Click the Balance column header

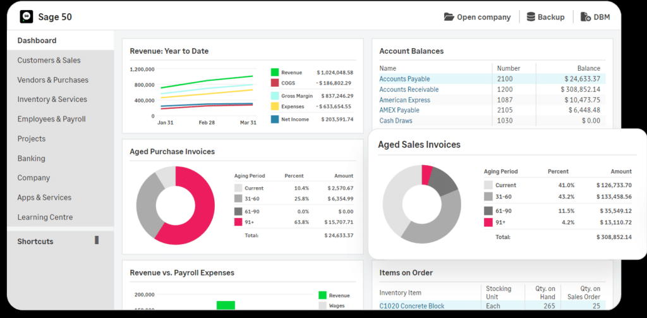click(588, 68)
